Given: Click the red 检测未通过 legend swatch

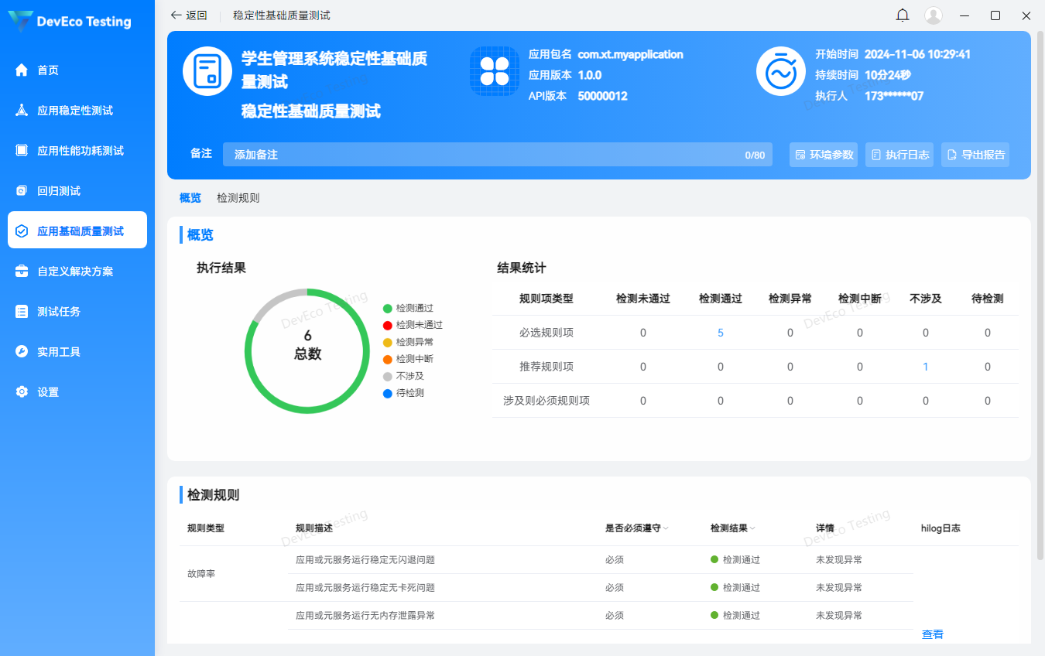Looking at the screenshot, I should tap(388, 325).
